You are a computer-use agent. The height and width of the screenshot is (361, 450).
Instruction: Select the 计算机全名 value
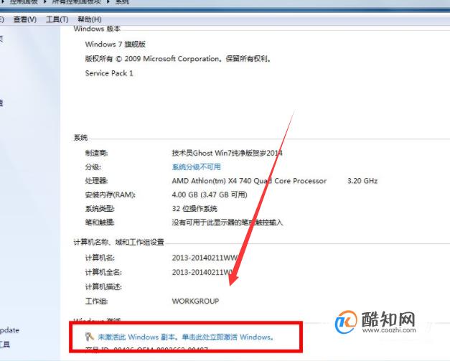202,272
